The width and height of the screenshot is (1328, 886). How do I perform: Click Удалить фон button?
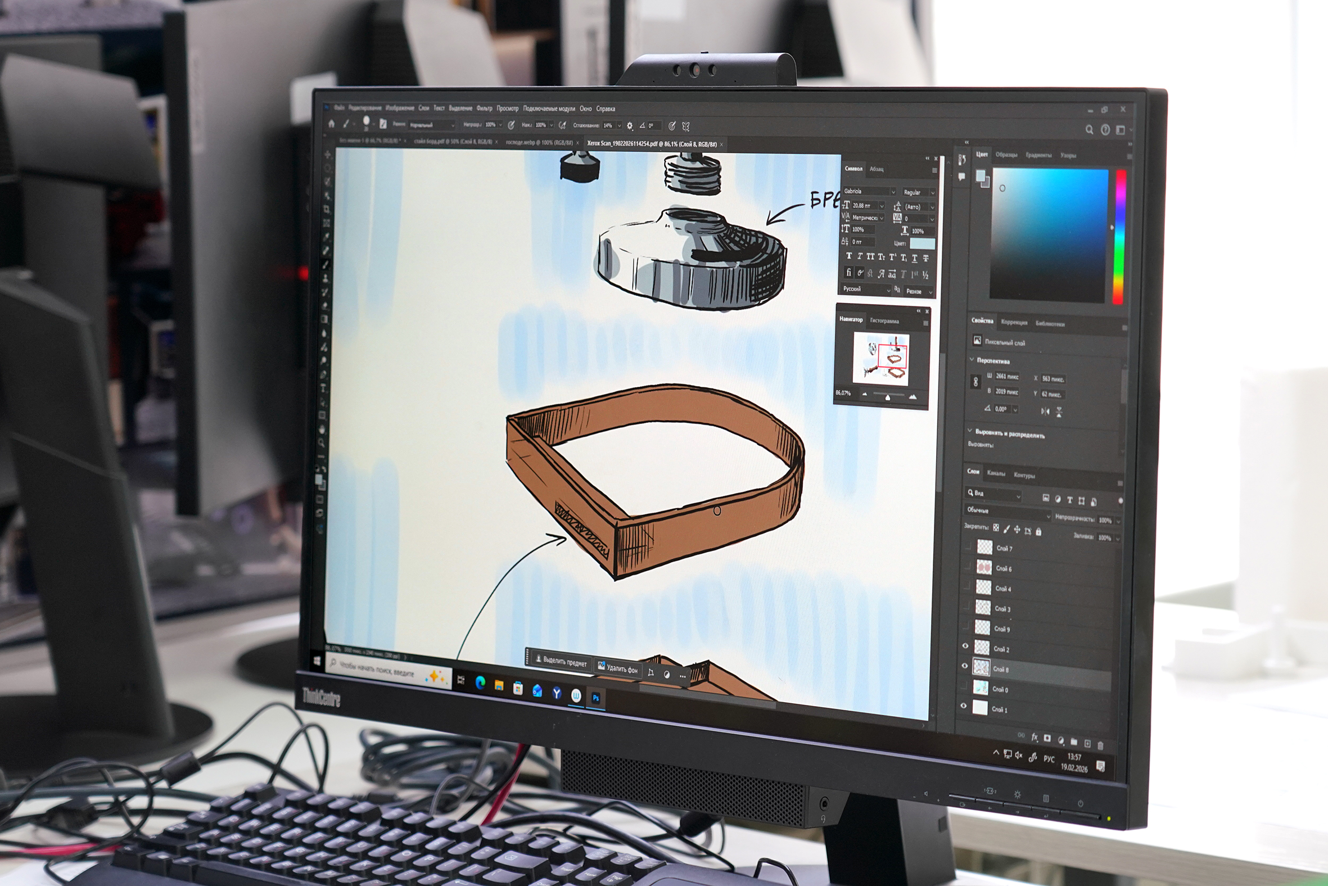pos(618,668)
